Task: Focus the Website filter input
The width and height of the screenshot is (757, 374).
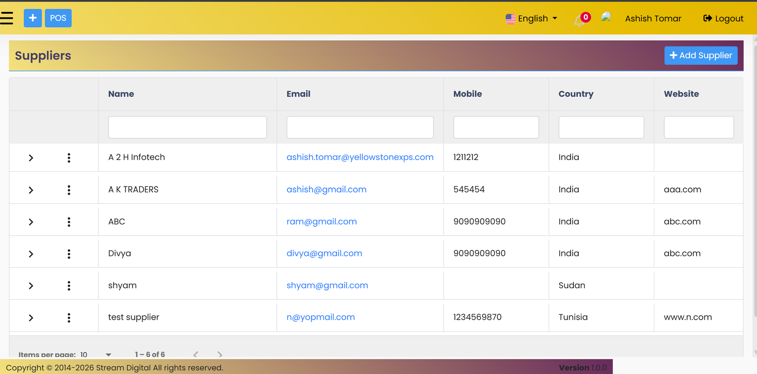Action: [x=699, y=127]
